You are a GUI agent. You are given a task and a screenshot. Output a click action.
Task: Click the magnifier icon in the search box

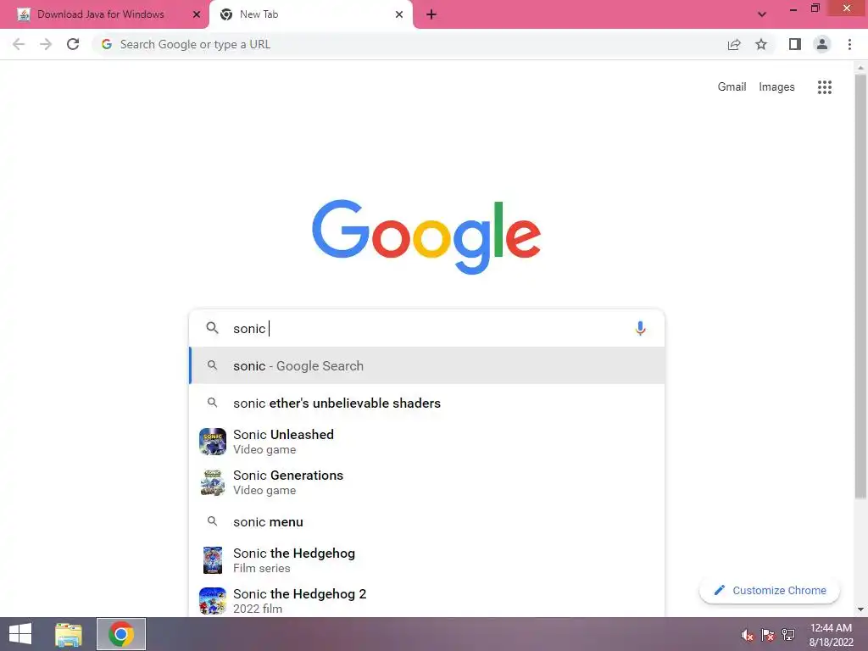pyautogui.click(x=212, y=328)
